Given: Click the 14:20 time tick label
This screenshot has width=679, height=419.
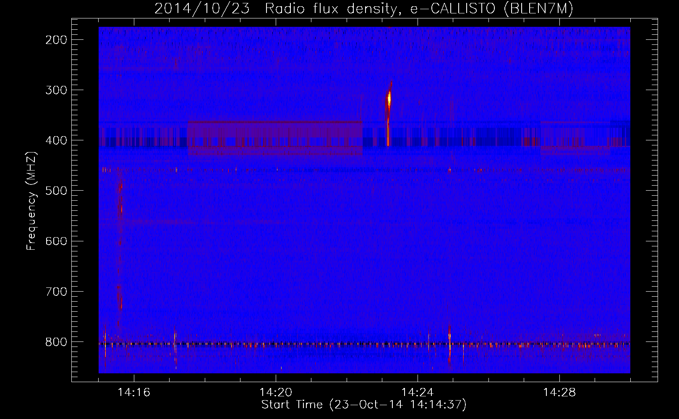Looking at the screenshot, I should pos(276,392).
